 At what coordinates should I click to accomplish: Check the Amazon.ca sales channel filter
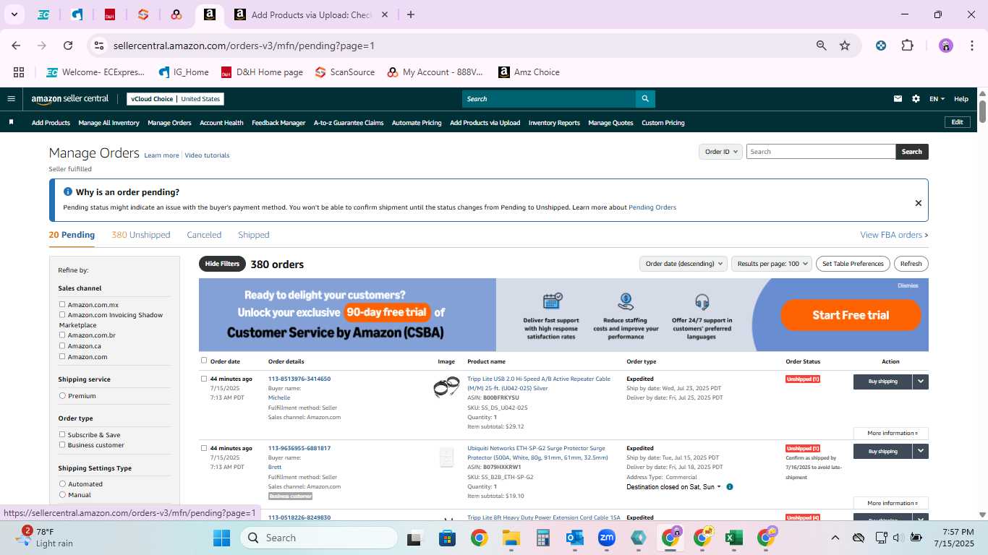pyautogui.click(x=62, y=346)
